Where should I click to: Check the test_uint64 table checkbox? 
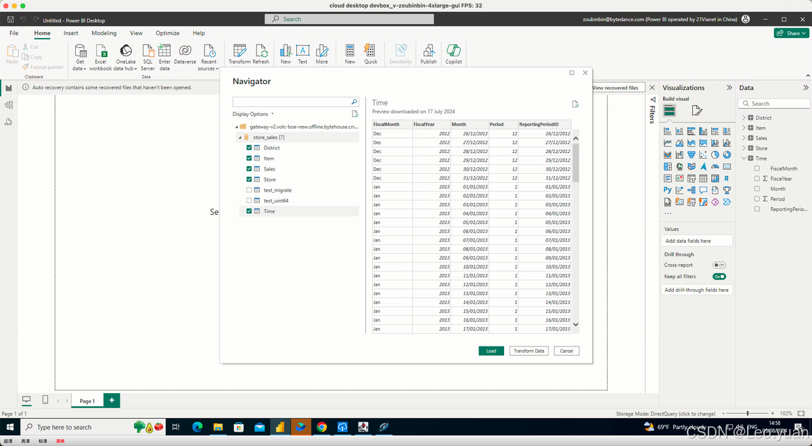pos(249,200)
